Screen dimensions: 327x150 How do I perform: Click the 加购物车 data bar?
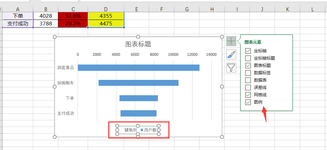tap(138, 83)
